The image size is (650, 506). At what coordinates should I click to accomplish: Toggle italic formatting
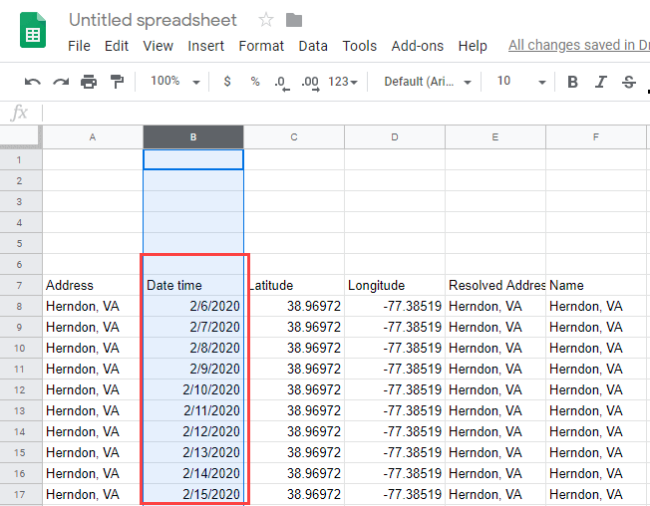pyautogui.click(x=600, y=82)
